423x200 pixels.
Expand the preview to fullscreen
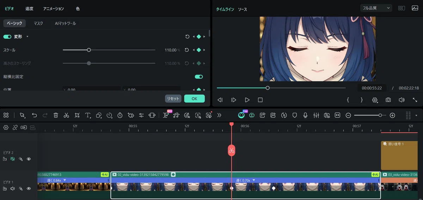coord(415,100)
